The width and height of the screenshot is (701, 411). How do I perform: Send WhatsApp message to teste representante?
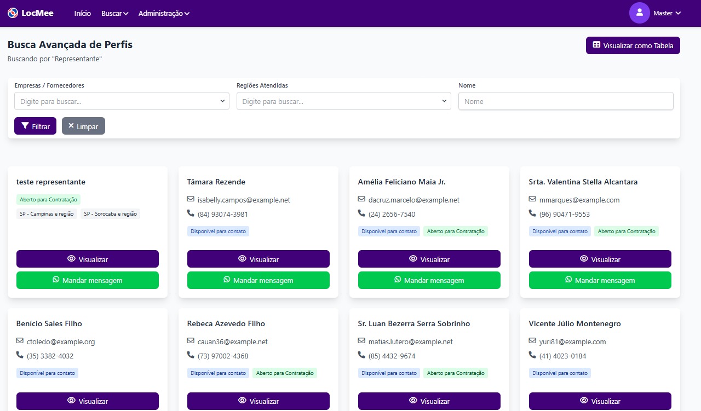pos(88,280)
